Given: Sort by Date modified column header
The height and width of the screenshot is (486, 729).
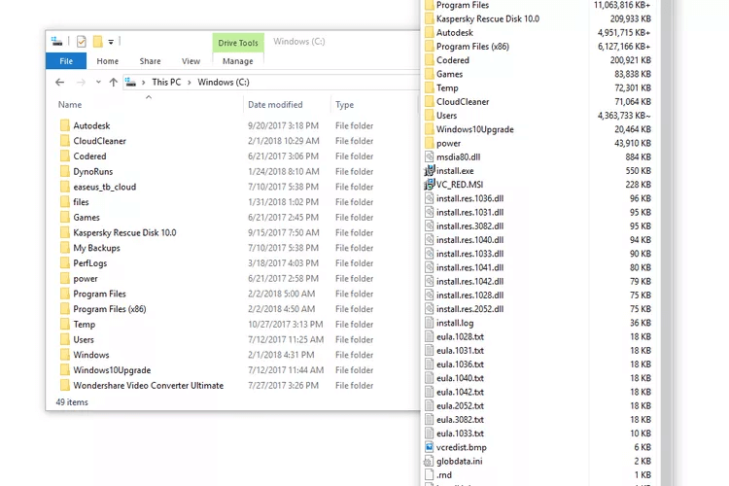Looking at the screenshot, I should [275, 105].
